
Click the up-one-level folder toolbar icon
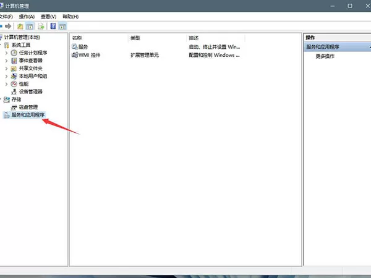tap(20, 26)
